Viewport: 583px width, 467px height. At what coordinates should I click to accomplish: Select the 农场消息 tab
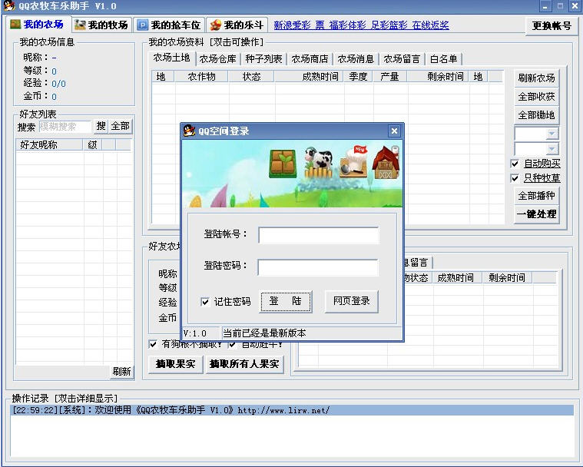(356, 58)
